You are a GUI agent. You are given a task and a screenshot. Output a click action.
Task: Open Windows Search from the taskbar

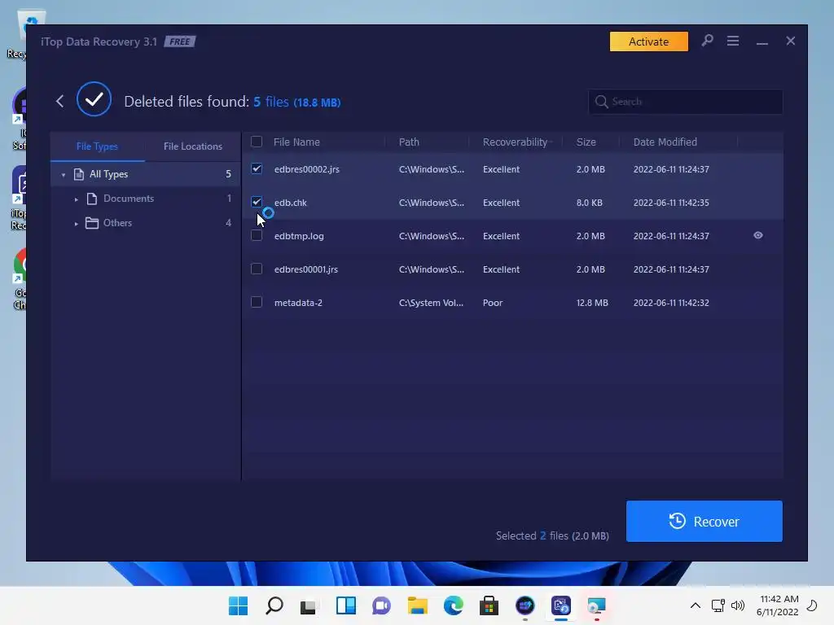point(274,605)
